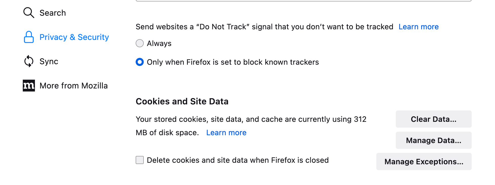Select the block known trackers radio button
Viewport: 495px width, 185px height.
140,62
